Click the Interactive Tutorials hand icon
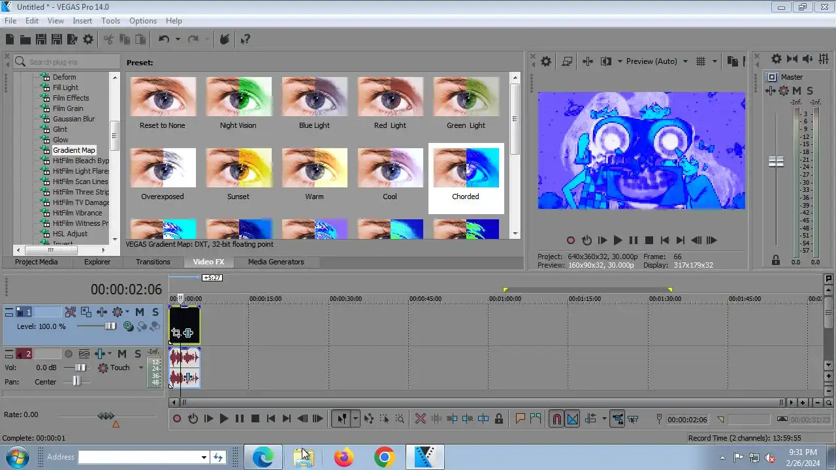This screenshot has width=836, height=470. [225, 40]
